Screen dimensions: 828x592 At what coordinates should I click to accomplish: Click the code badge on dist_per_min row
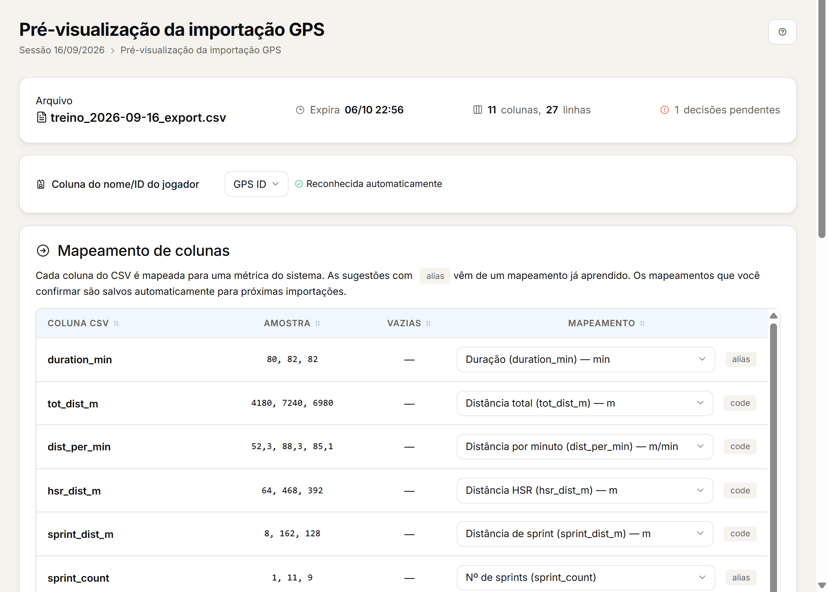[x=740, y=446]
